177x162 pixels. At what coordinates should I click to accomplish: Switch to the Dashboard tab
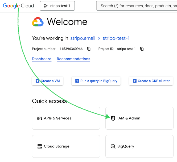tap(42, 59)
